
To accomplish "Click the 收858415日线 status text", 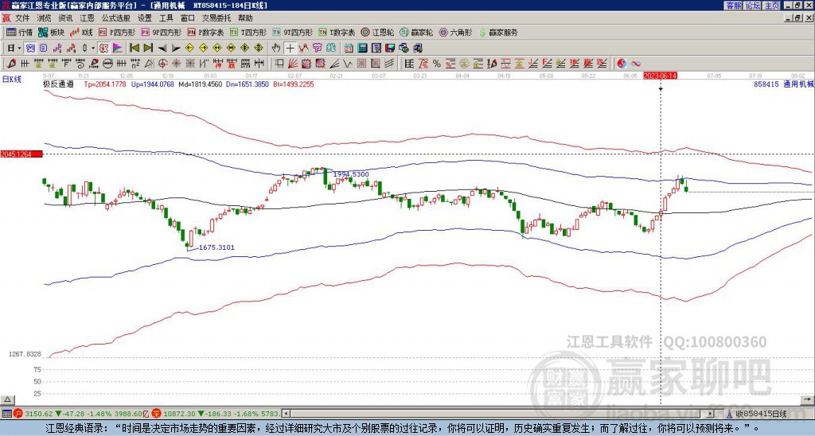I will 760,415.
